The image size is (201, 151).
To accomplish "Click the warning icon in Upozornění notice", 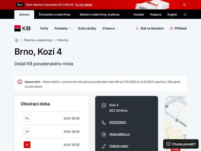I will click(20, 82).
